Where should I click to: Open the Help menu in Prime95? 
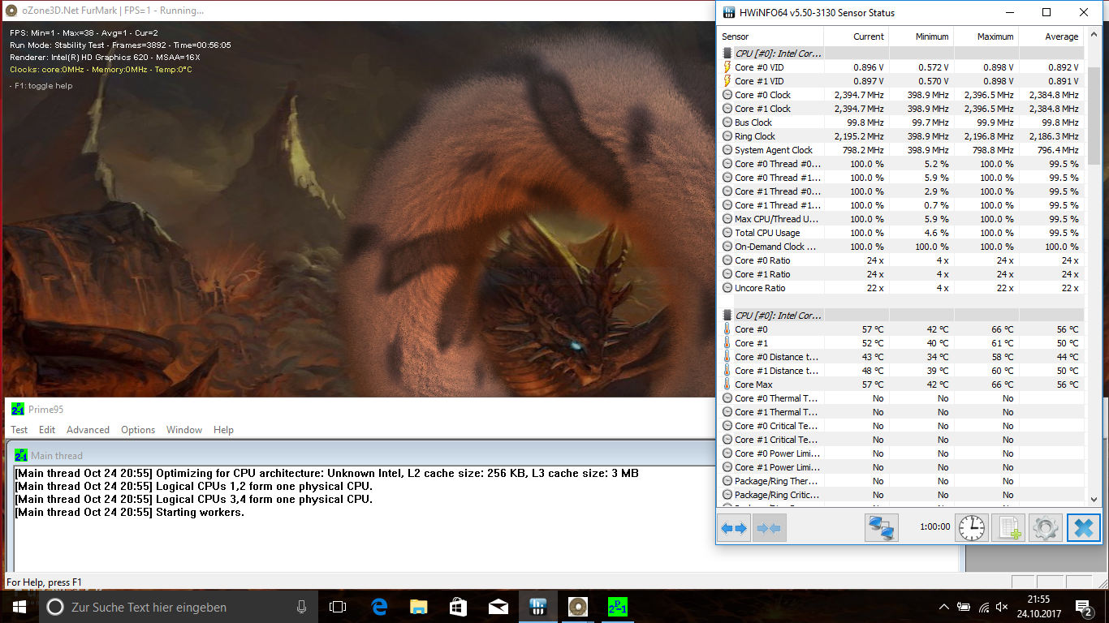click(x=223, y=430)
